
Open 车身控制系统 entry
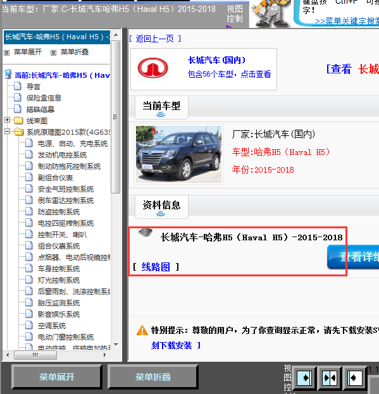(x=59, y=269)
